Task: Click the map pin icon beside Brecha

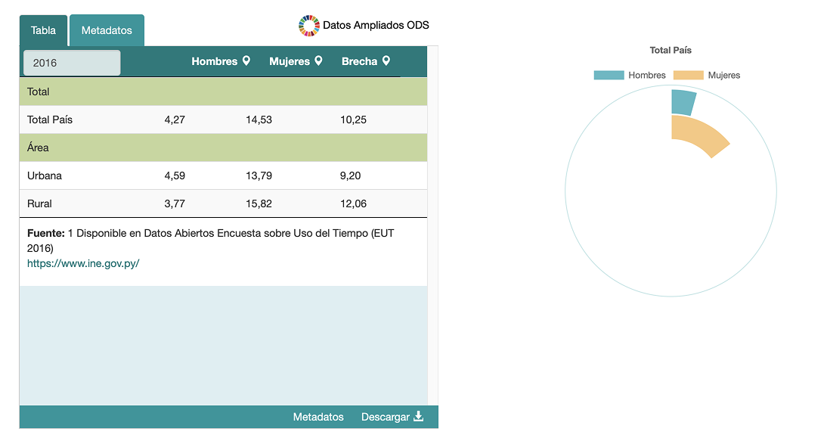Action: (x=386, y=61)
